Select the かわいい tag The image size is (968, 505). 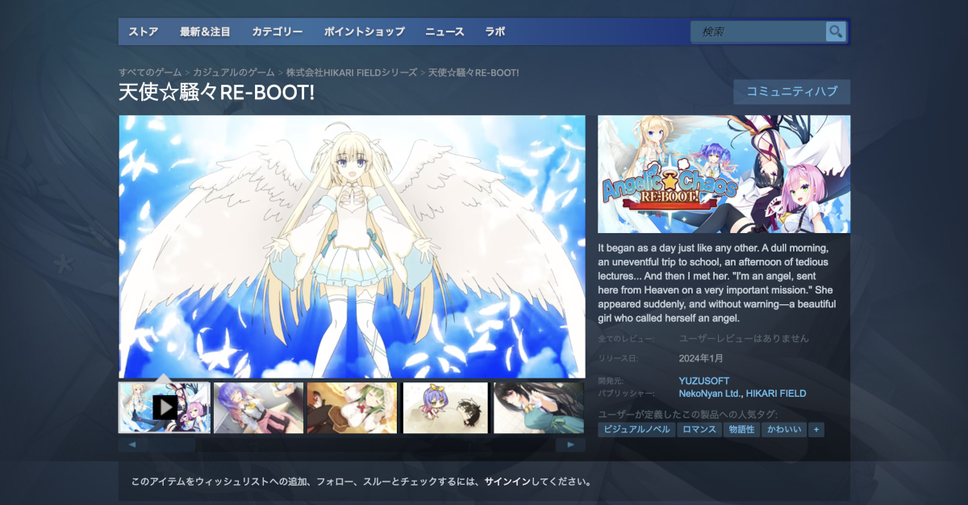(784, 430)
